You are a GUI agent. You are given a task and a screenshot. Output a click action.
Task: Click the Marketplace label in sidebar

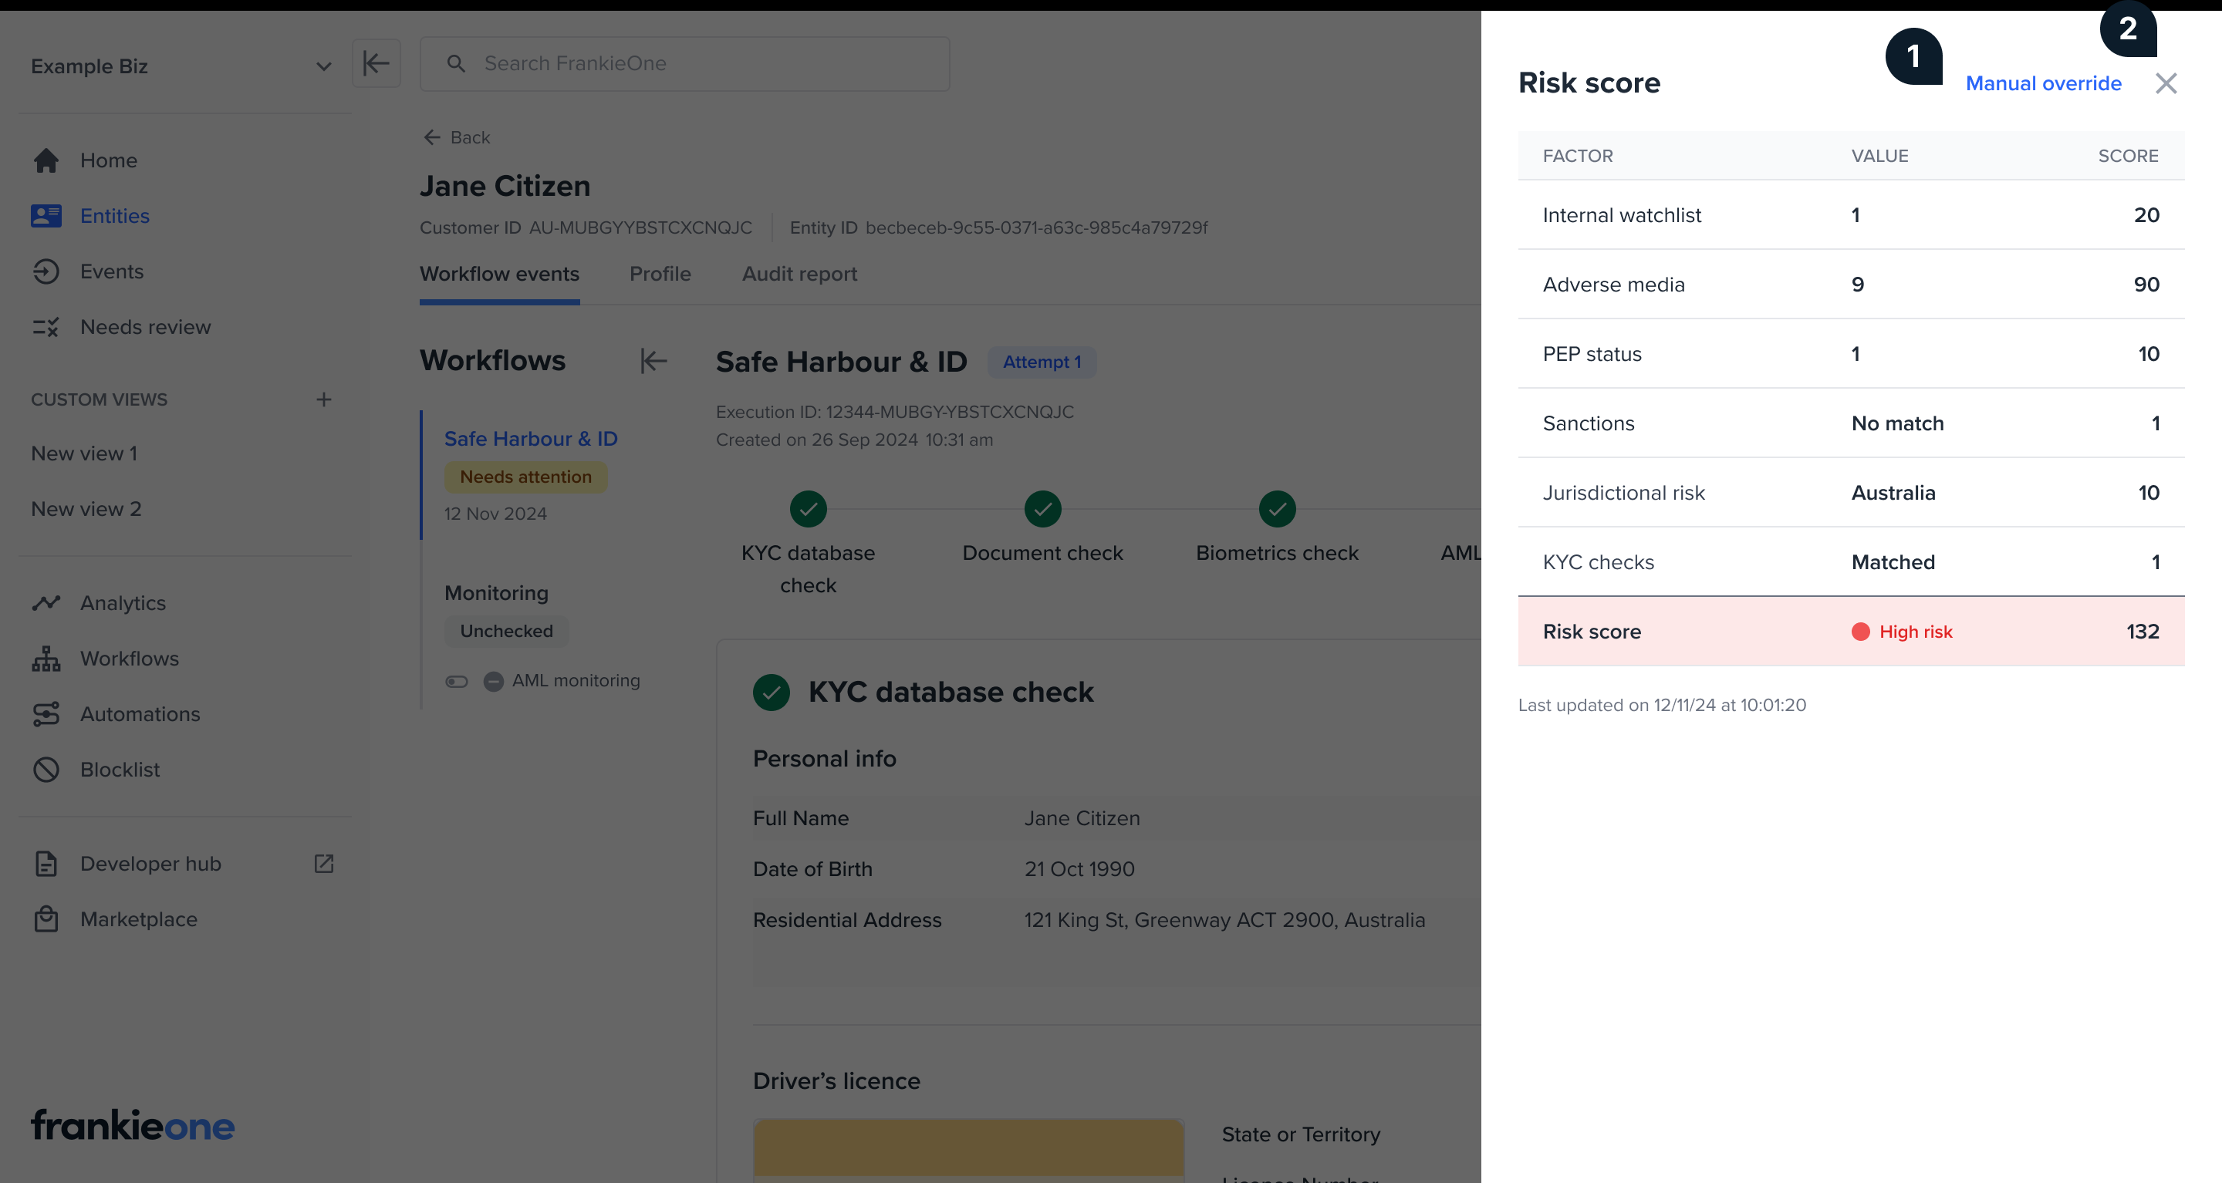point(139,919)
